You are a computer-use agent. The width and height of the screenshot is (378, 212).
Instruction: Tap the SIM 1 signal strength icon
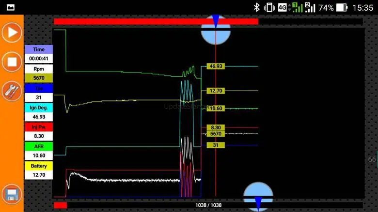pos(297,8)
